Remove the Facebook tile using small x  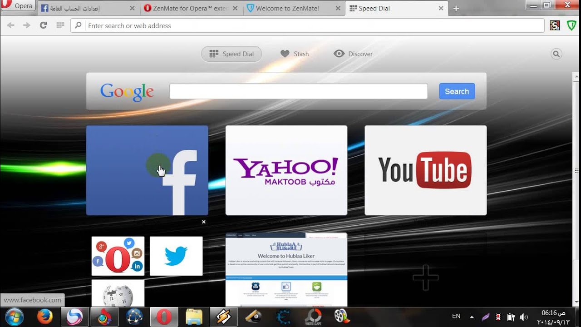[204, 222]
